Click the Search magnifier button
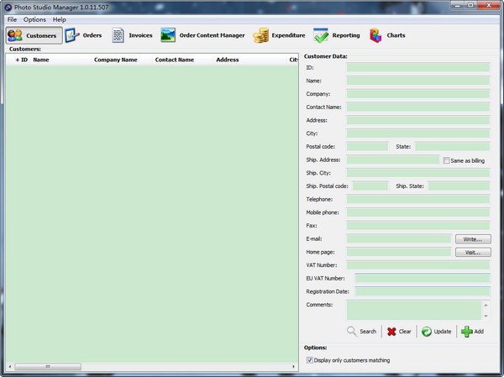The width and height of the screenshot is (504, 377). pyautogui.click(x=362, y=332)
